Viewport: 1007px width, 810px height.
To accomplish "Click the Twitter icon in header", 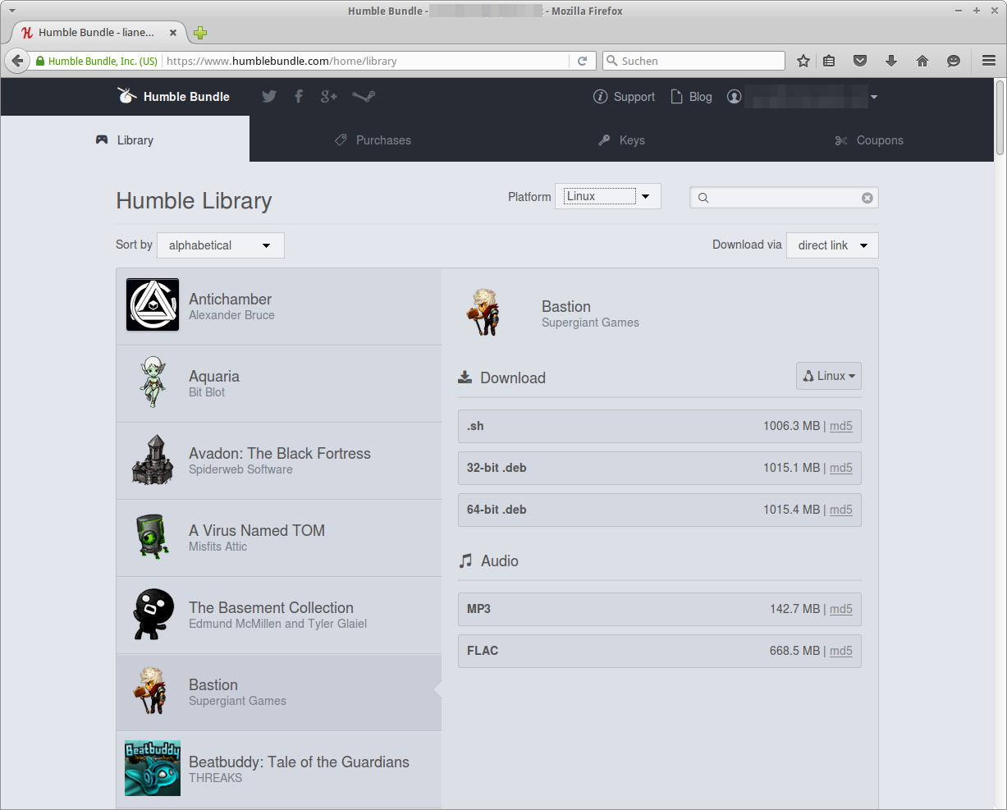I will 269,97.
